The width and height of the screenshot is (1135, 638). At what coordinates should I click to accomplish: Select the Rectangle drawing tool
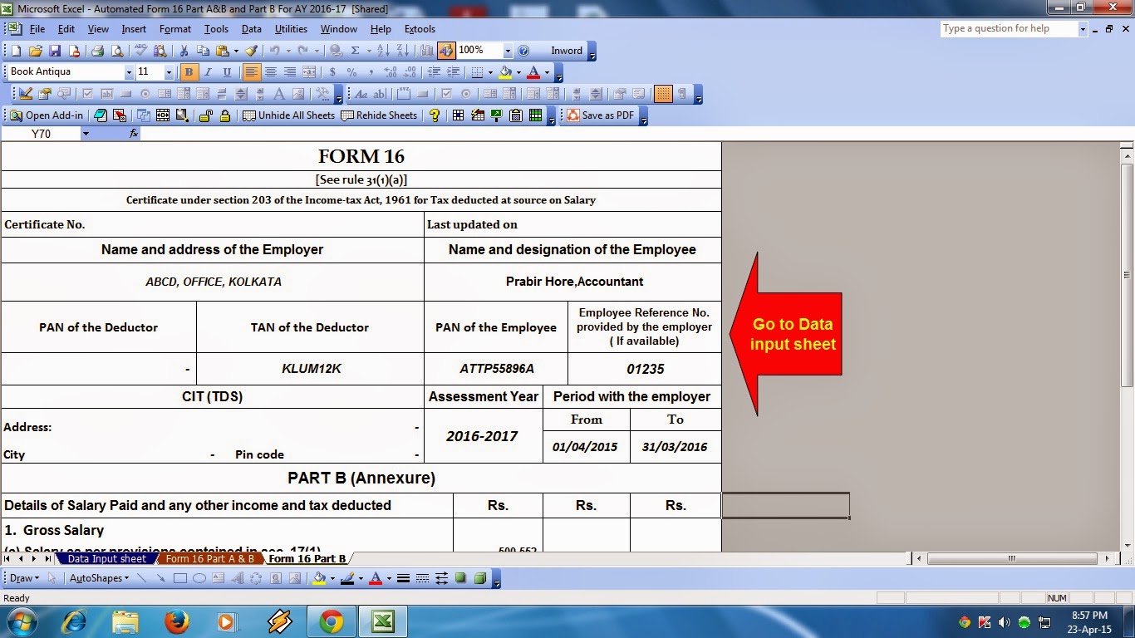pos(179,578)
